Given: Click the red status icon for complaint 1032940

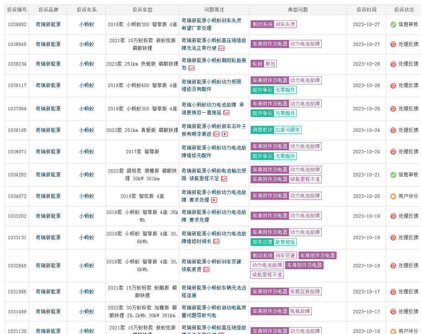Looking at the screenshot, I should [x=393, y=266].
